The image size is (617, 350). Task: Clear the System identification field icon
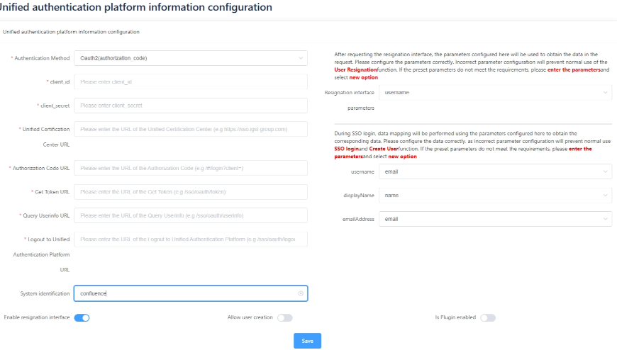point(301,293)
